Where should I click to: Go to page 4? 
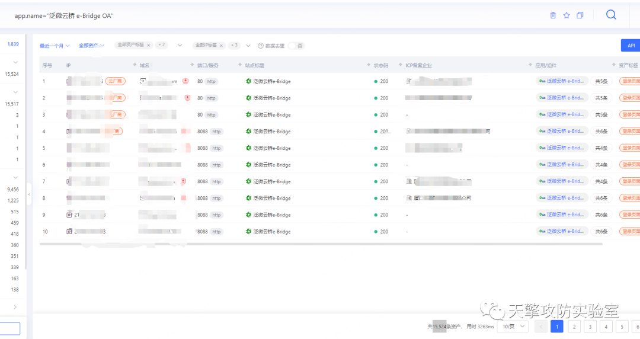(606, 327)
